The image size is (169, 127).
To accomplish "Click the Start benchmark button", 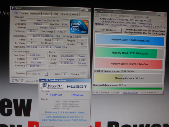I will (108, 30).
